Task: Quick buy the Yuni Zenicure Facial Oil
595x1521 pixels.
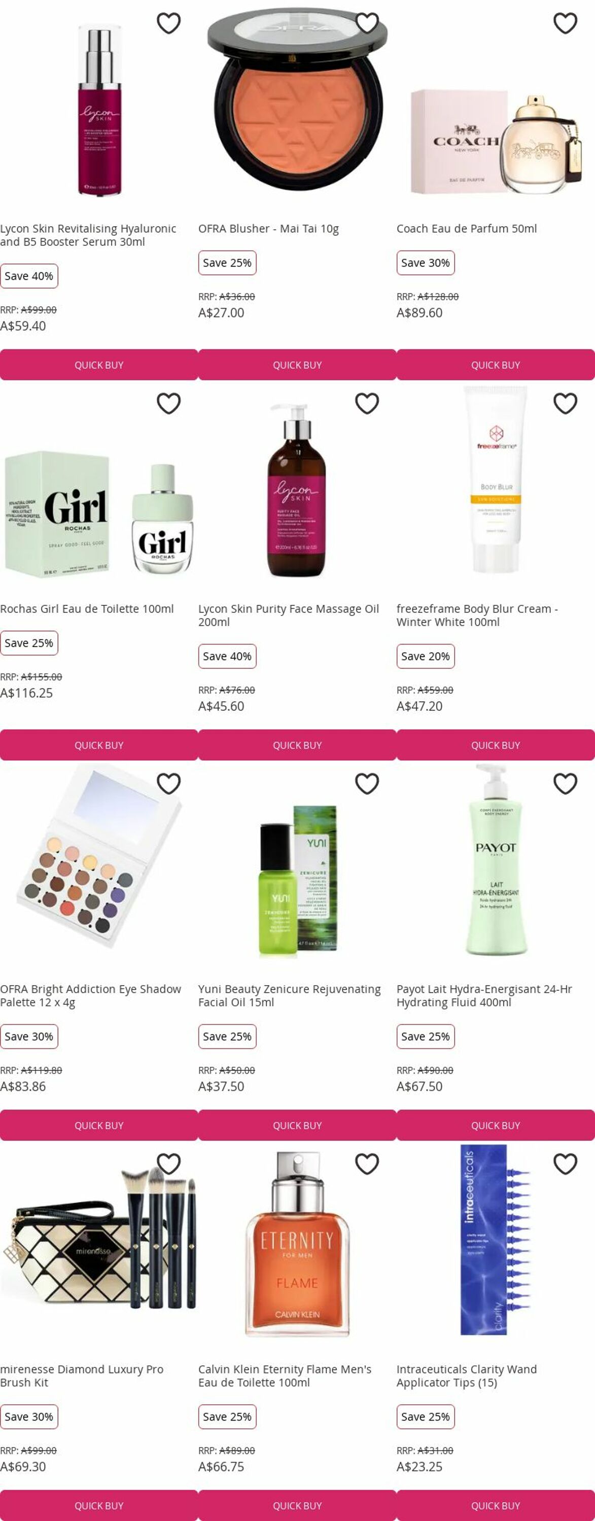Action: pos(297,1126)
